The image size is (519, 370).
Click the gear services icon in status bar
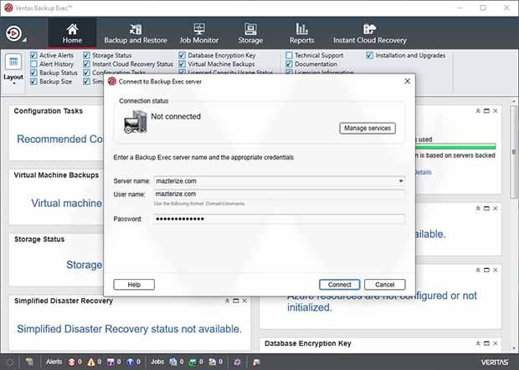click(237, 362)
